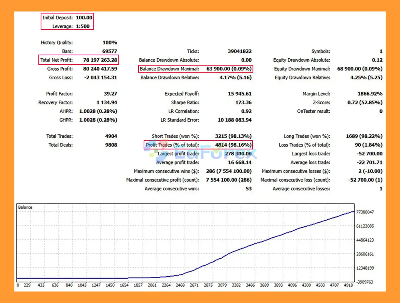The width and height of the screenshot is (400, 303).
Task: Click the Leverage value 1:500
Action: pos(82,26)
